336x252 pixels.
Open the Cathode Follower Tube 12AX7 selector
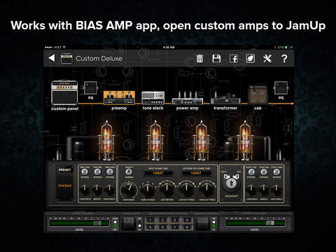(196, 173)
